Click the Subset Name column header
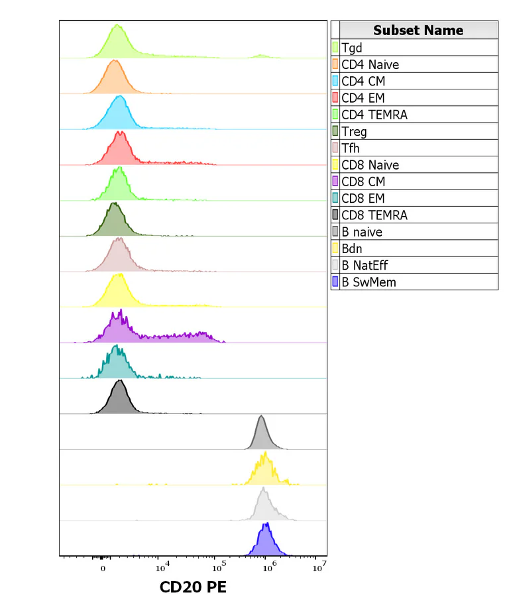Screen dimensions: 509x603 (x=419, y=30)
